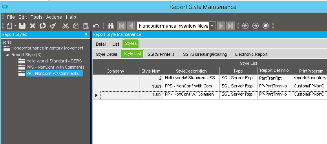
Task: Click folder icon beside Nonconformance Inventory Movement
Action: coord(7,48)
